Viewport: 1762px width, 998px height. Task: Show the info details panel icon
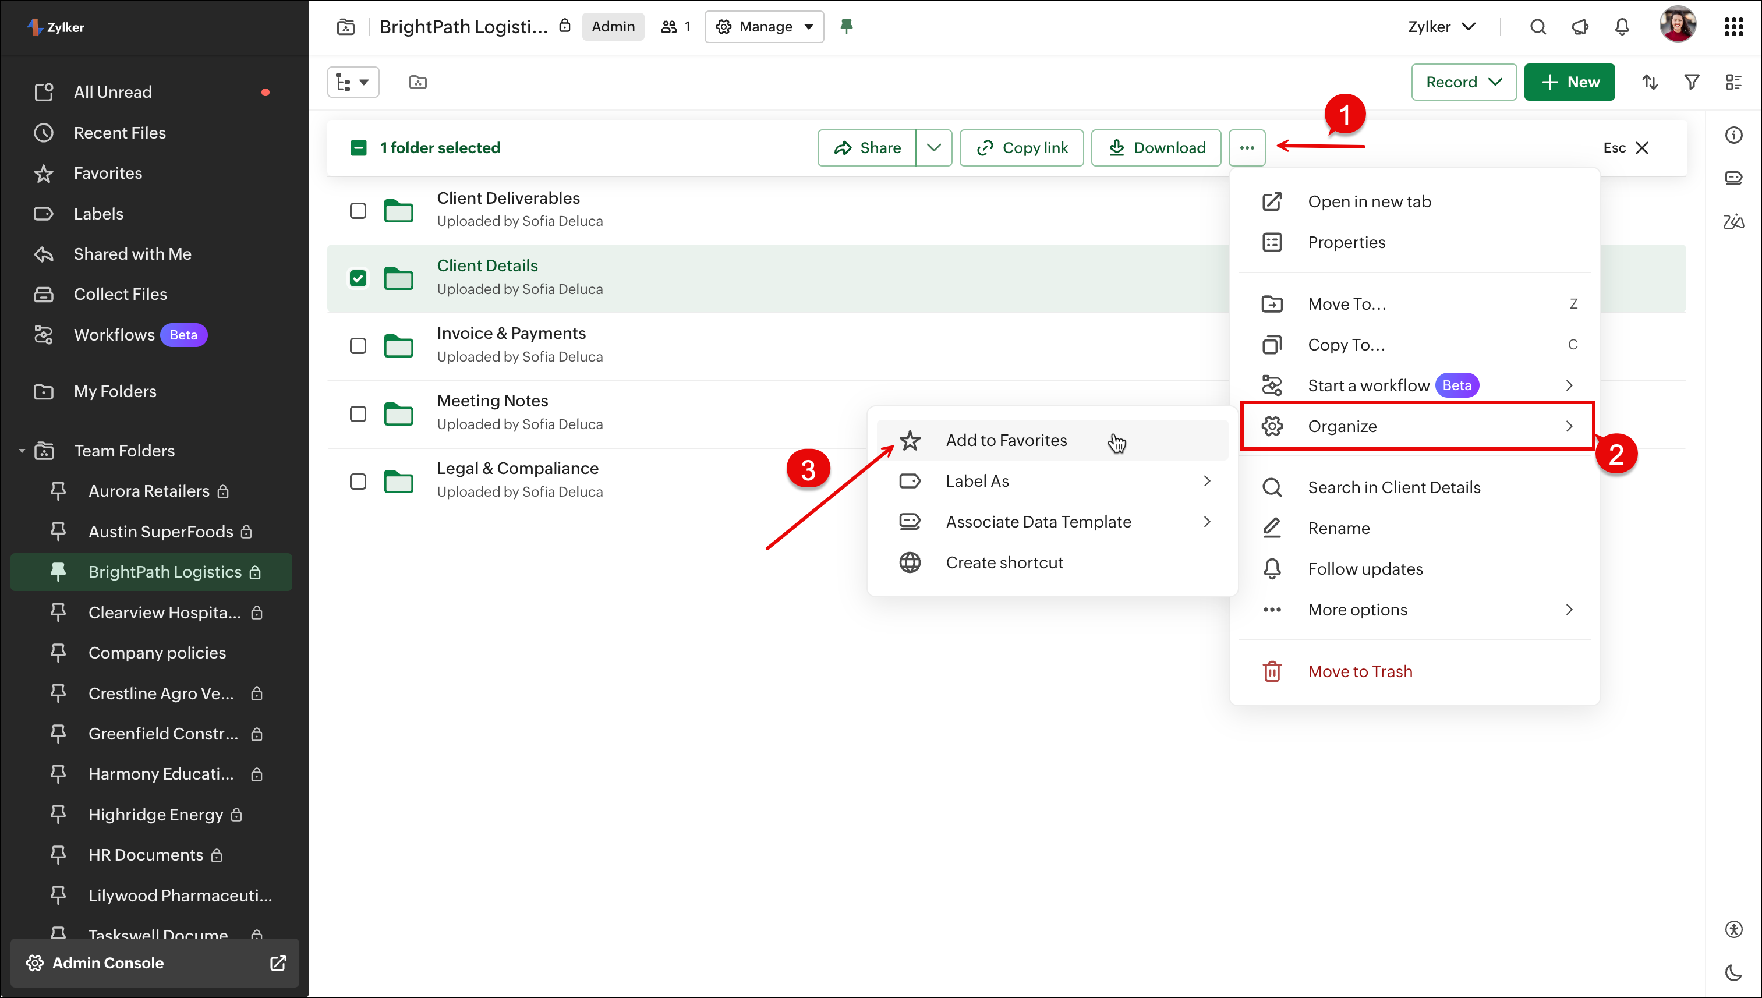1733,135
